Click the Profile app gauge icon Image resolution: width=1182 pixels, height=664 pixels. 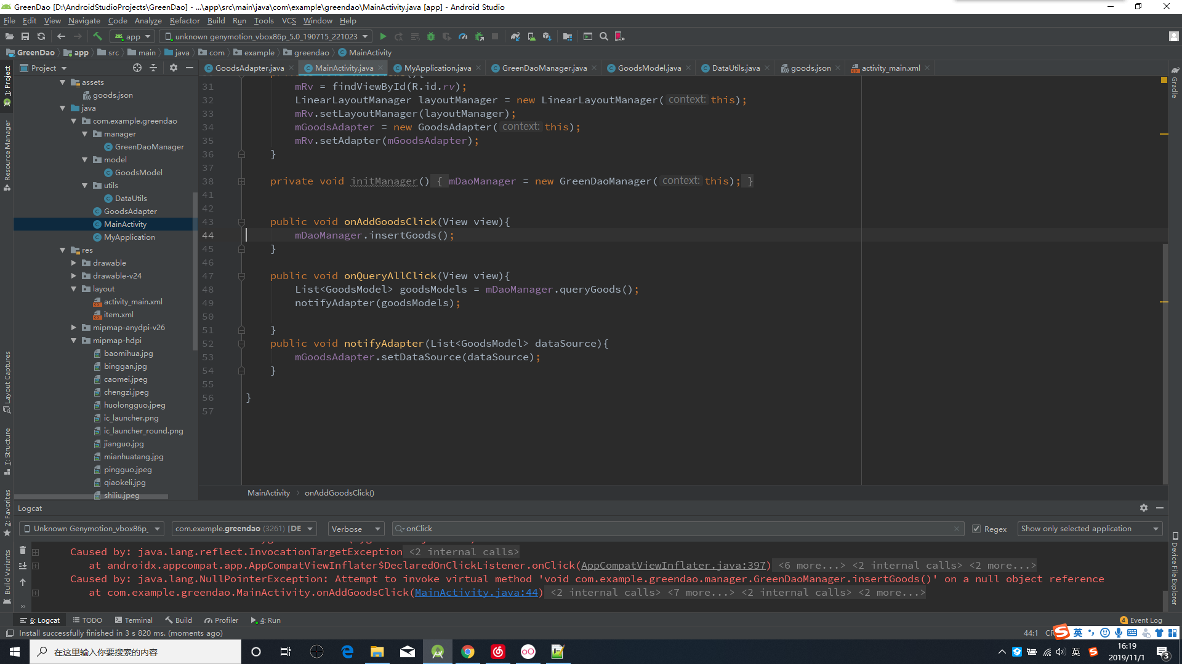pyautogui.click(x=463, y=37)
